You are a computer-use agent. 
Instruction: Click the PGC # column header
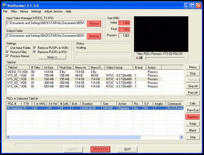click(x=14, y=104)
